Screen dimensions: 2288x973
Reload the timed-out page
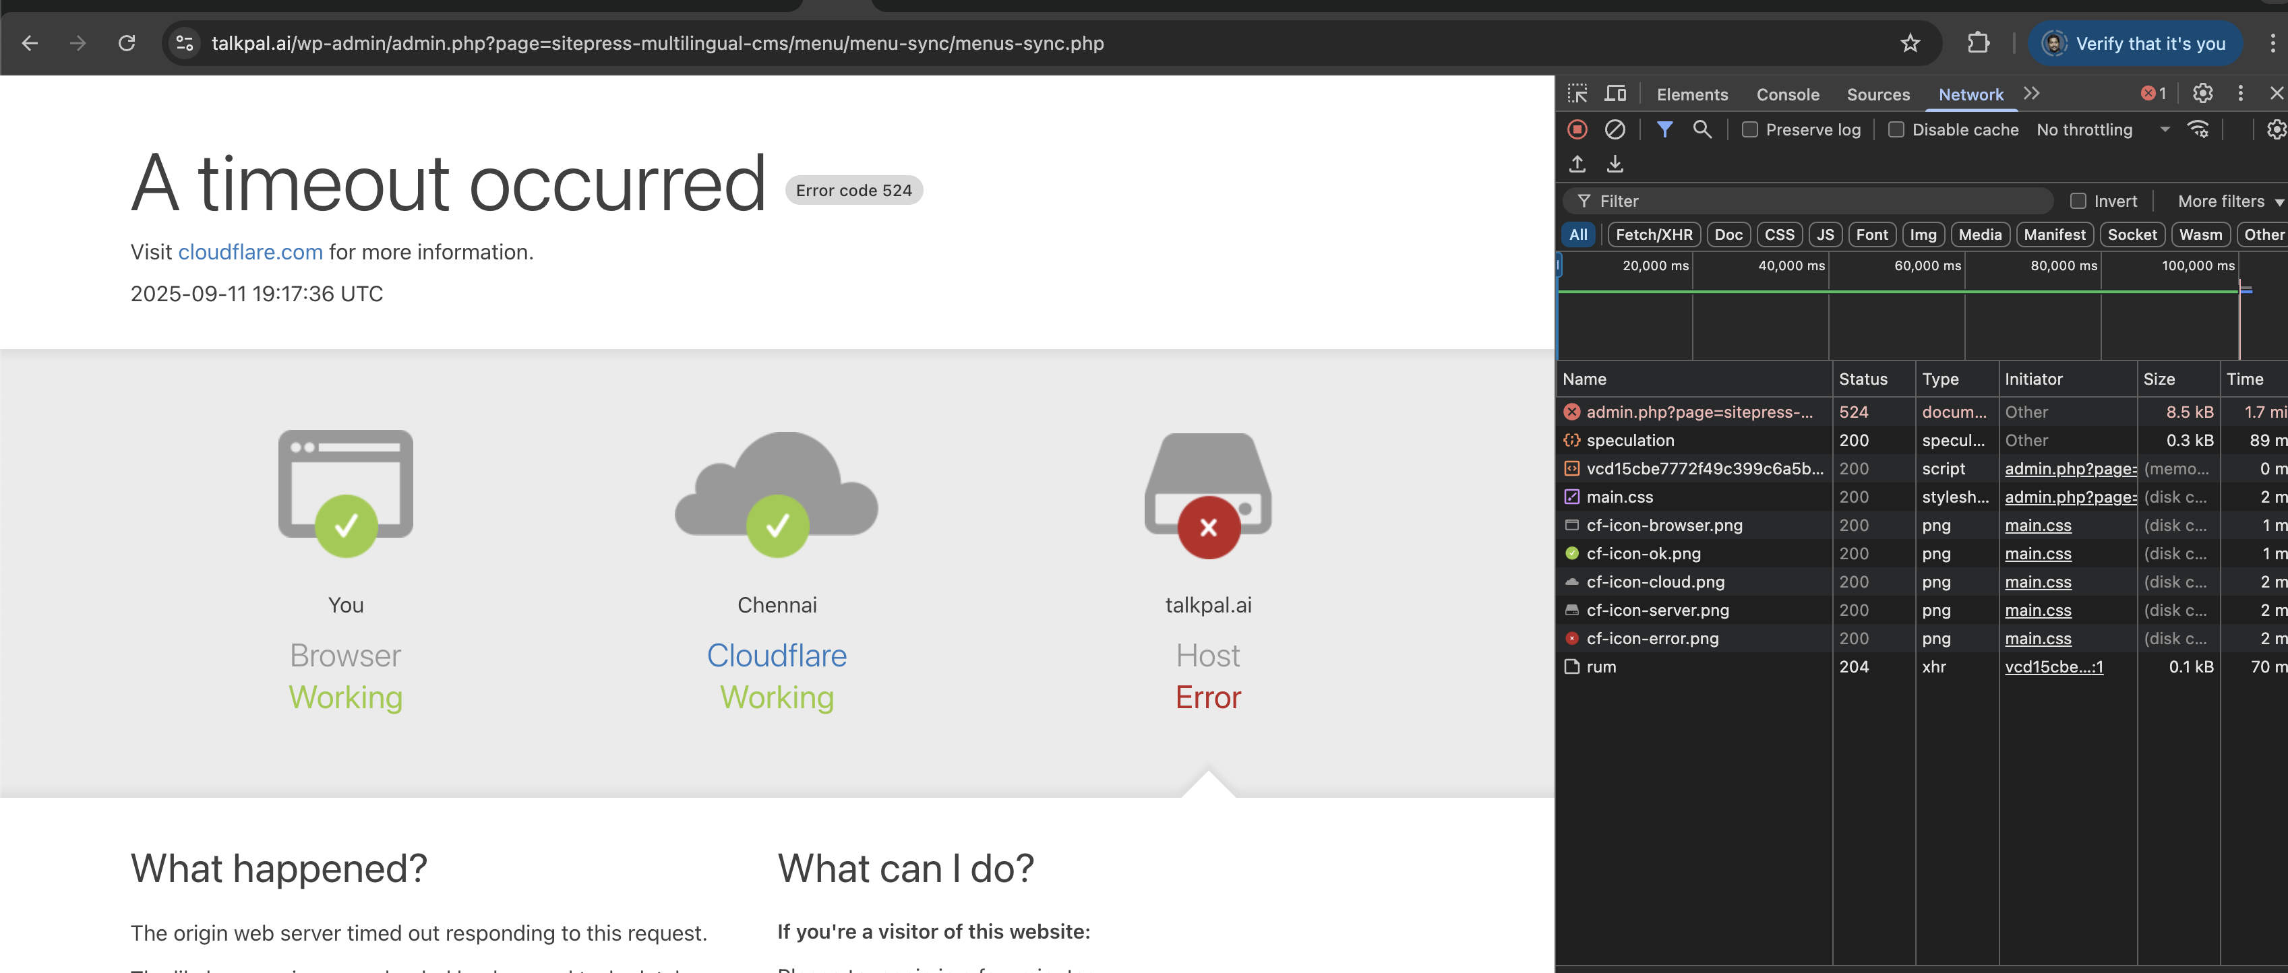pyautogui.click(x=127, y=42)
